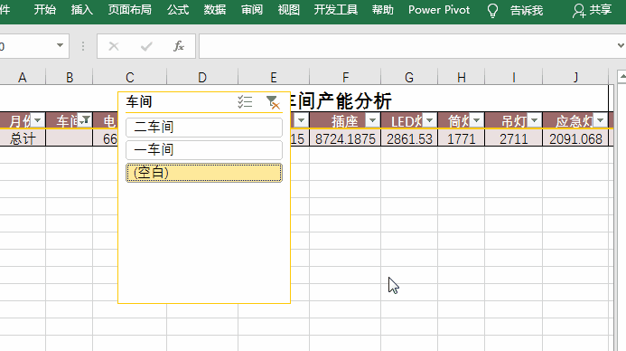This screenshot has height=351, width=626.
Task: Click the confirm checkmark in formula bar
Action: [146, 46]
